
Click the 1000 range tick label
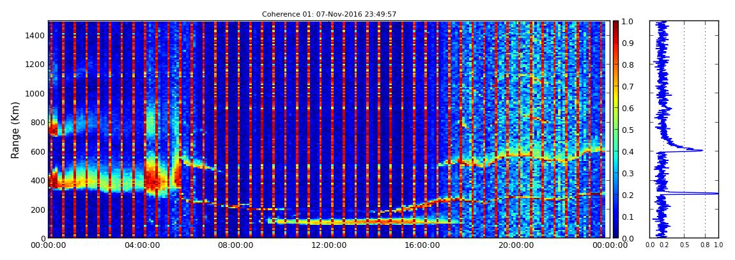tap(35, 93)
